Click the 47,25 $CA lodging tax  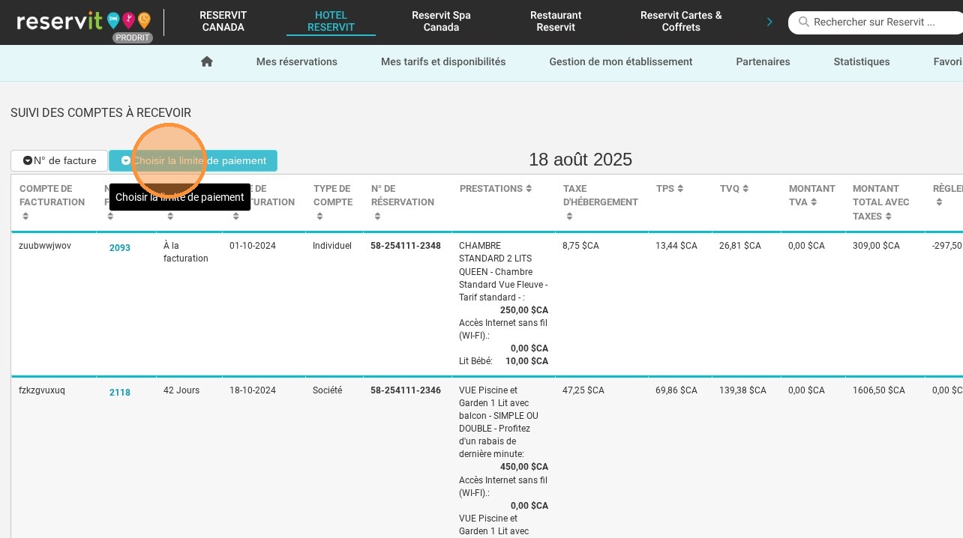pos(583,390)
